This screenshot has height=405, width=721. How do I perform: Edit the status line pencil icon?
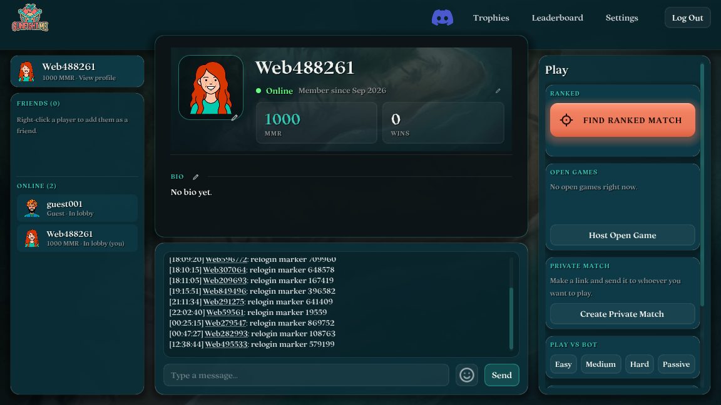498,91
